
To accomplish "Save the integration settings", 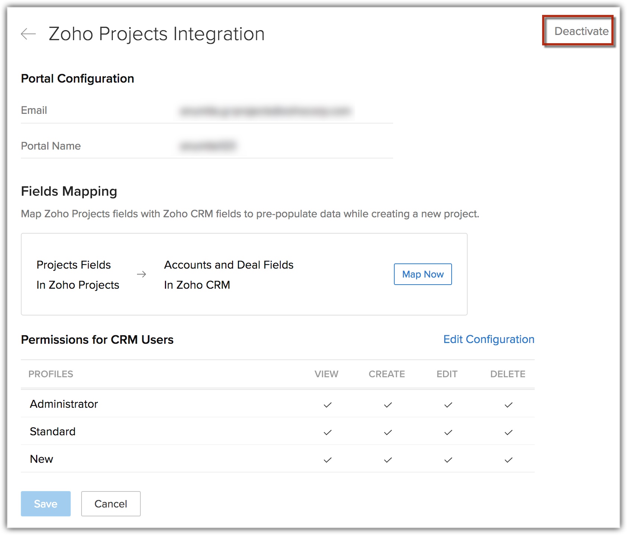I will 45,504.
